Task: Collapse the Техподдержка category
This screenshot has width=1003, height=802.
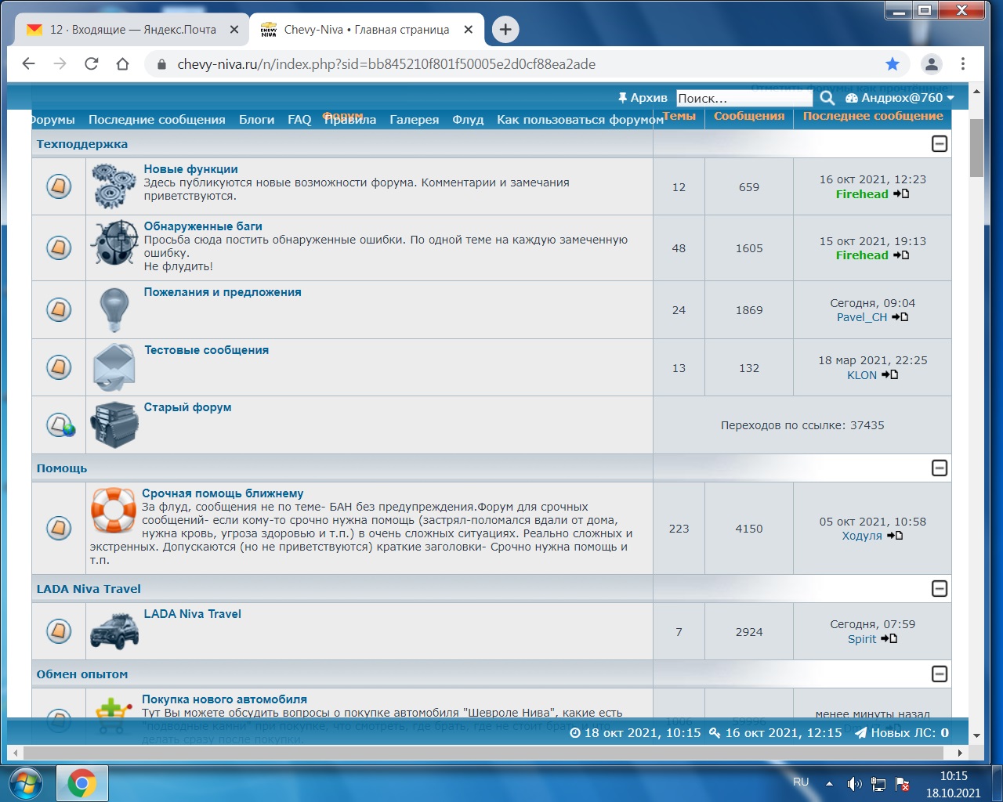Action: coord(940,143)
